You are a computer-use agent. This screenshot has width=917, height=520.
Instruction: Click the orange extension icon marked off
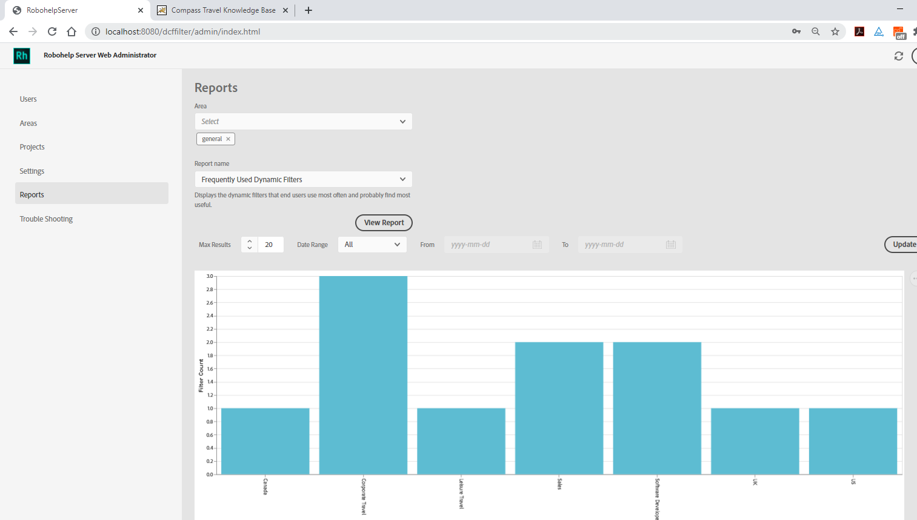[899, 31]
